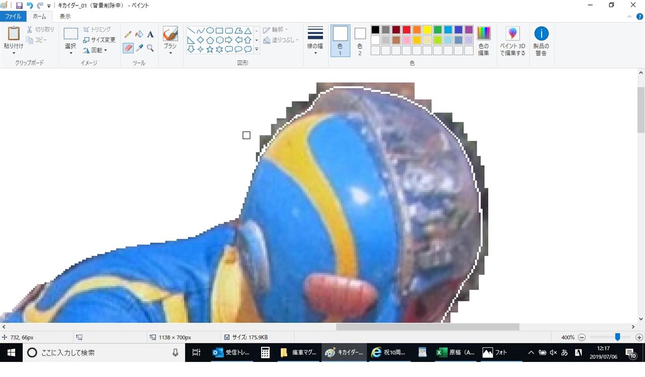
Task: Select the Text tool
Action: pos(150,34)
